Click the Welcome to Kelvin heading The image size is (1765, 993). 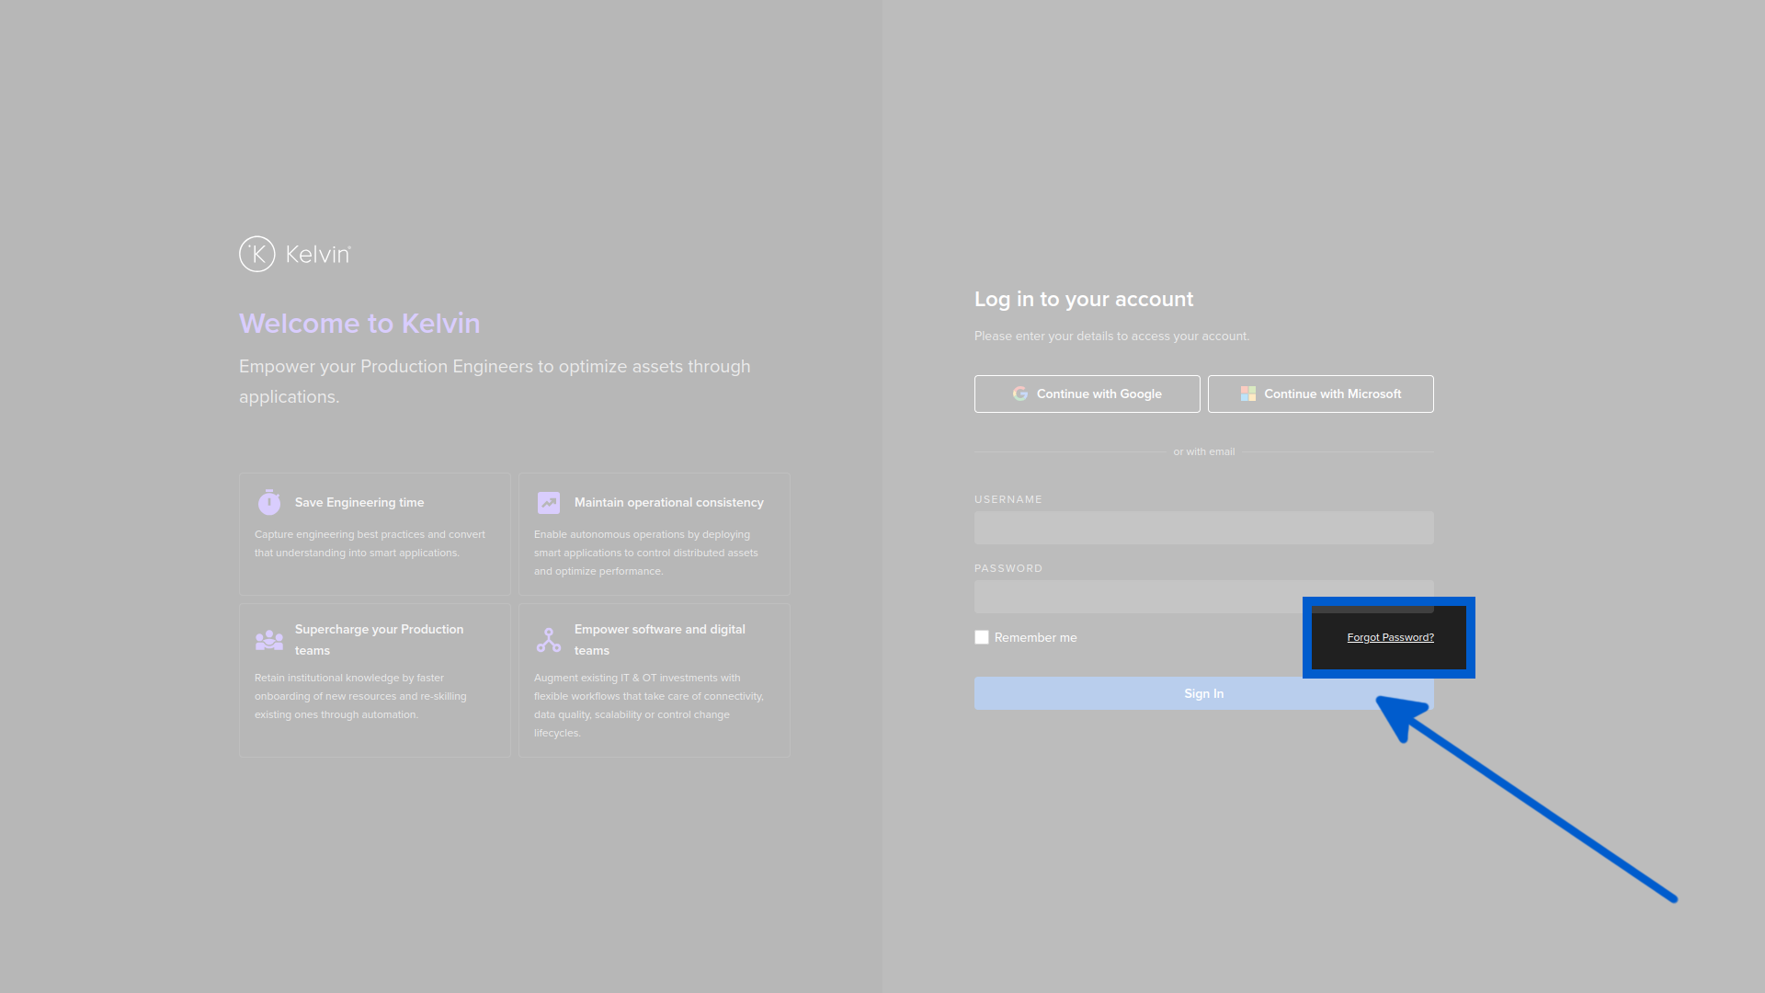pos(359,323)
